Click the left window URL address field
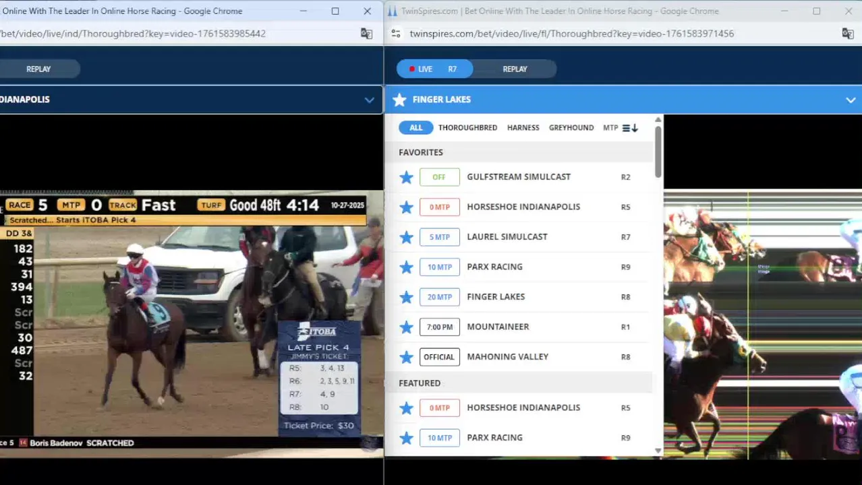 point(133,34)
